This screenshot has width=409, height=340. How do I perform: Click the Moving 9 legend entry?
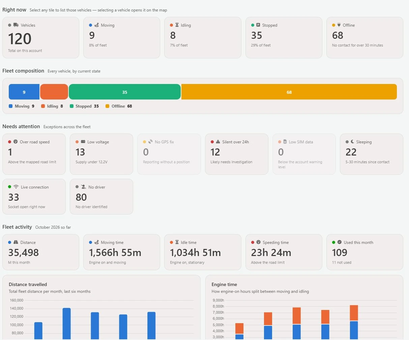click(22, 106)
